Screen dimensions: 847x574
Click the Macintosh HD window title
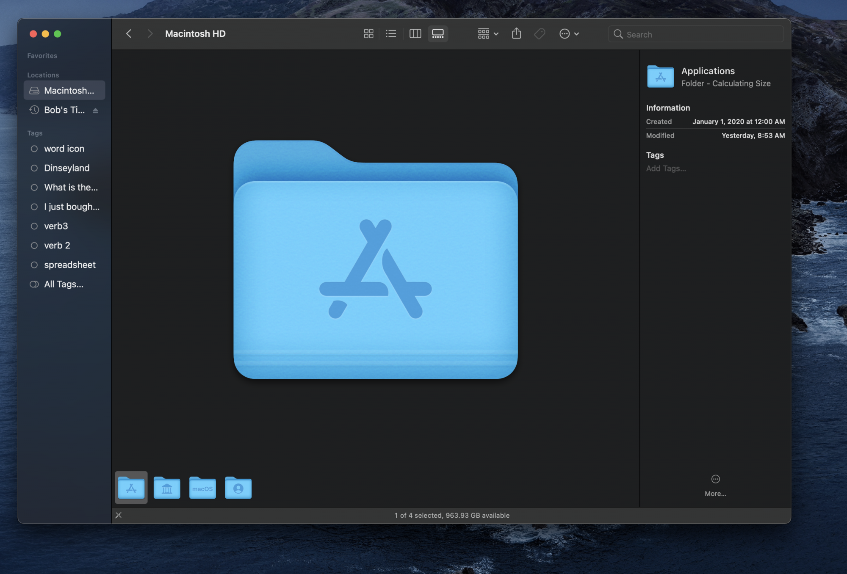[195, 33]
